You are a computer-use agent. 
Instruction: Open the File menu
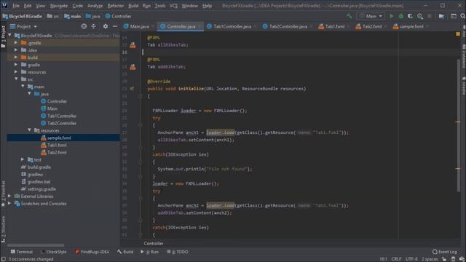click(16, 6)
